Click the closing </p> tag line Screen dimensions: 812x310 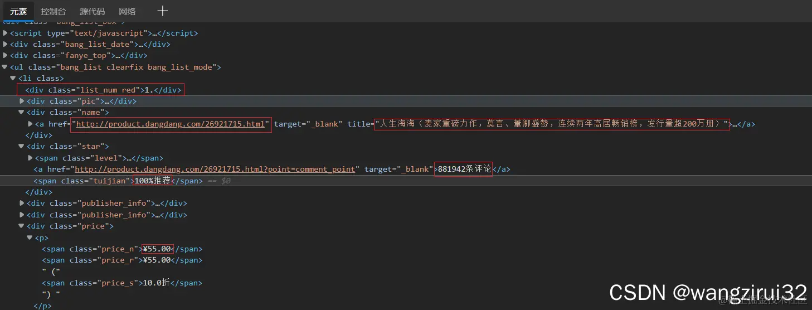point(42,306)
